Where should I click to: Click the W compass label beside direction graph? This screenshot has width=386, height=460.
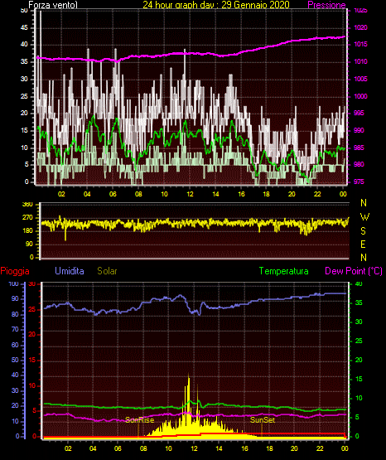click(x=364, y=217)
